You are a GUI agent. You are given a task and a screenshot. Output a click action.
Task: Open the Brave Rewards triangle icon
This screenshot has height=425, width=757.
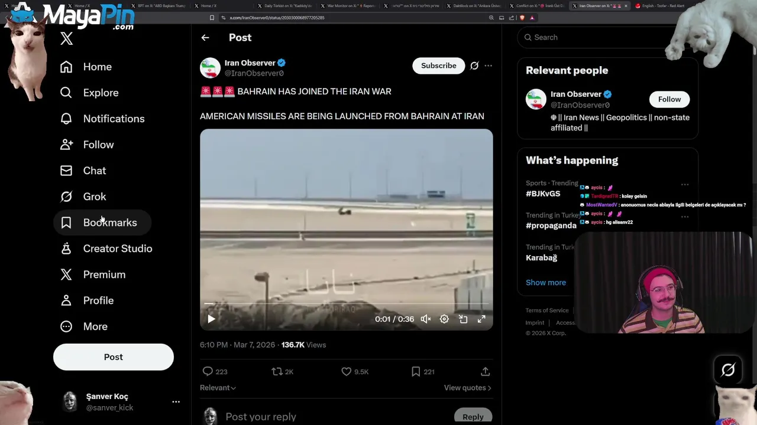532,18
